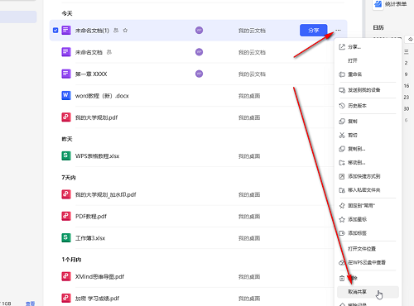
Task: Click the blue 分享 button
Action: tap(314, 31)
